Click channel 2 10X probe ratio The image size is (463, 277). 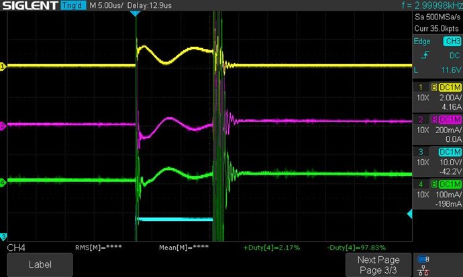423,130
